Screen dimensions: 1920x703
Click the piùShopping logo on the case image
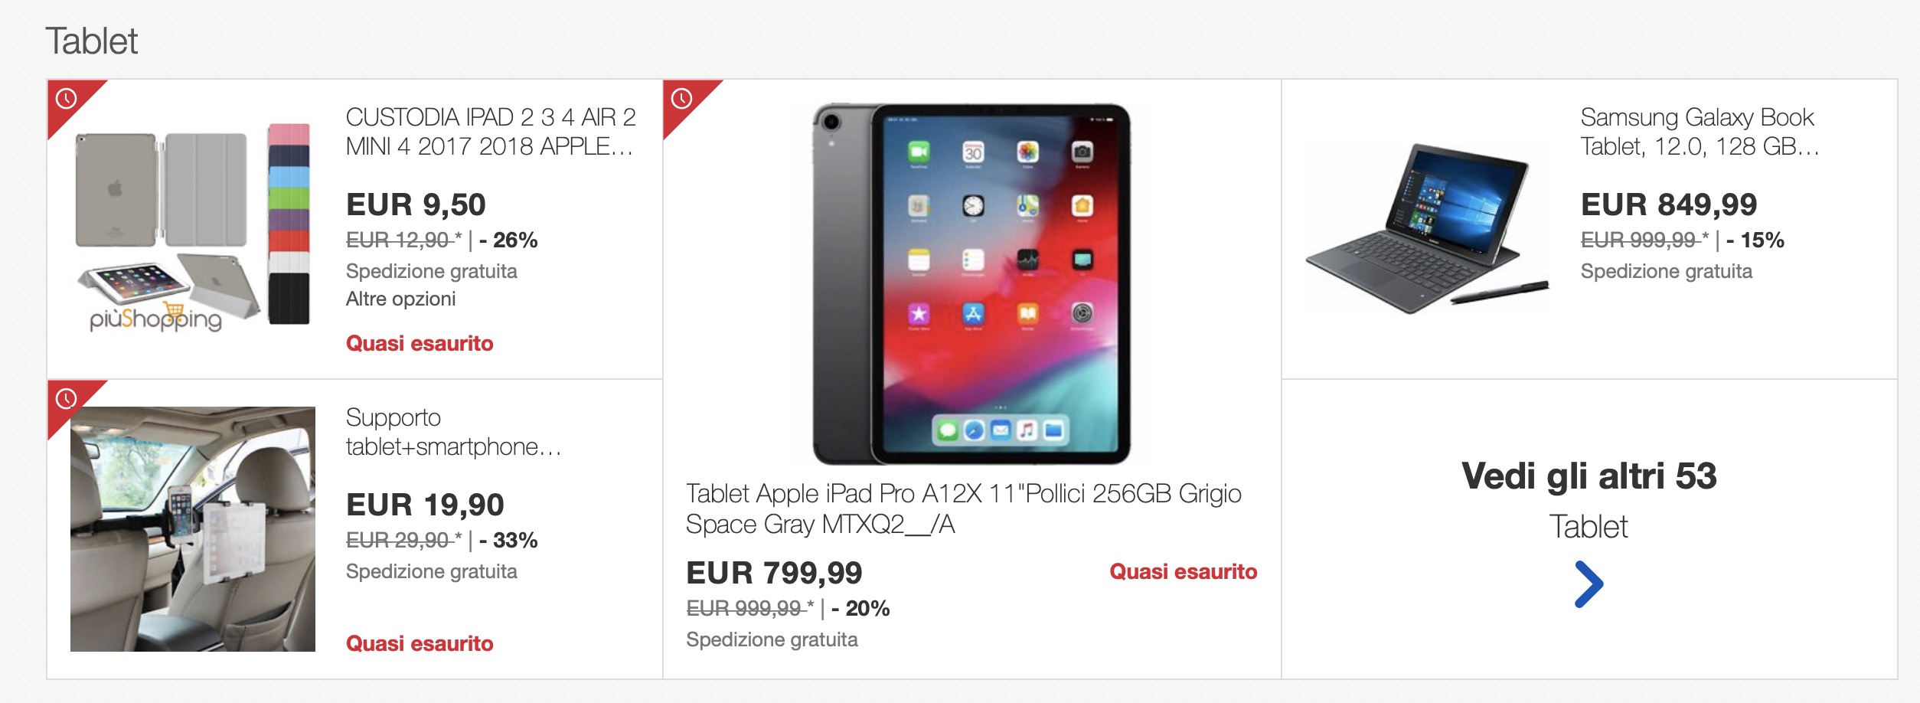[x=155, y=319]
